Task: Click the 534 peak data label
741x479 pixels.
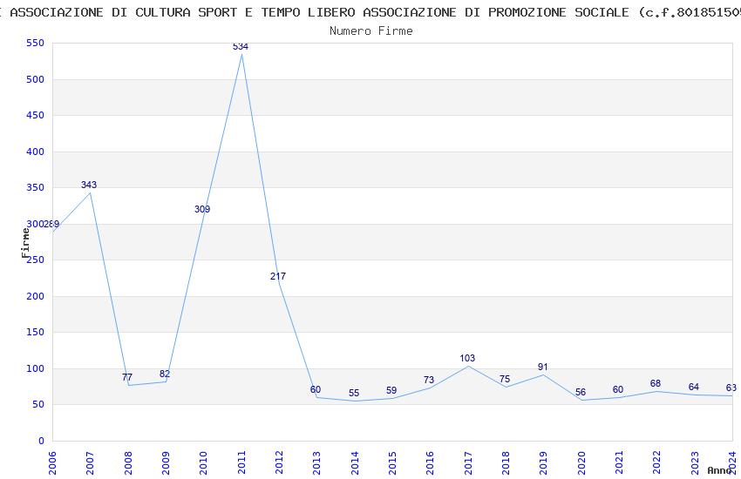Action: [x=241, y=46]
